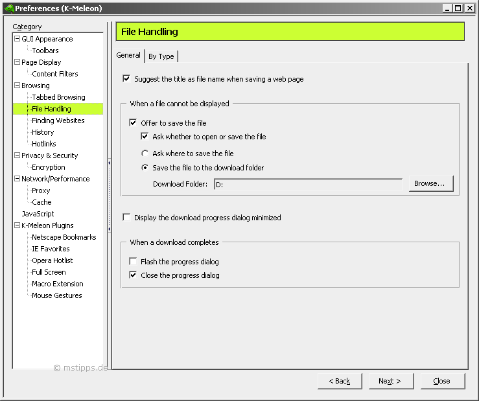This screenshot has height=401, width=479.
Task: Maximize the Preferences window
Action: tap(458, 8)
